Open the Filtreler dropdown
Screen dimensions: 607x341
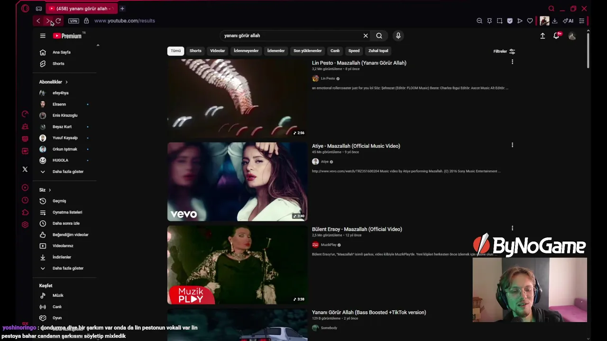(504, 51)
